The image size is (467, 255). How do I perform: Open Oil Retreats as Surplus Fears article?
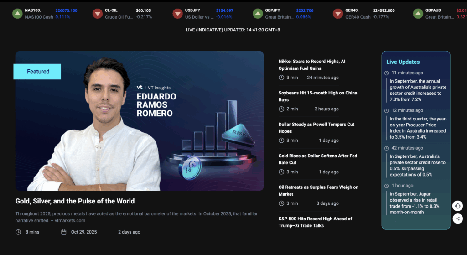coord(318,191)
